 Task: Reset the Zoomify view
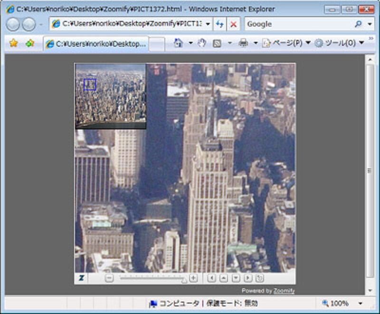(260, 278)
